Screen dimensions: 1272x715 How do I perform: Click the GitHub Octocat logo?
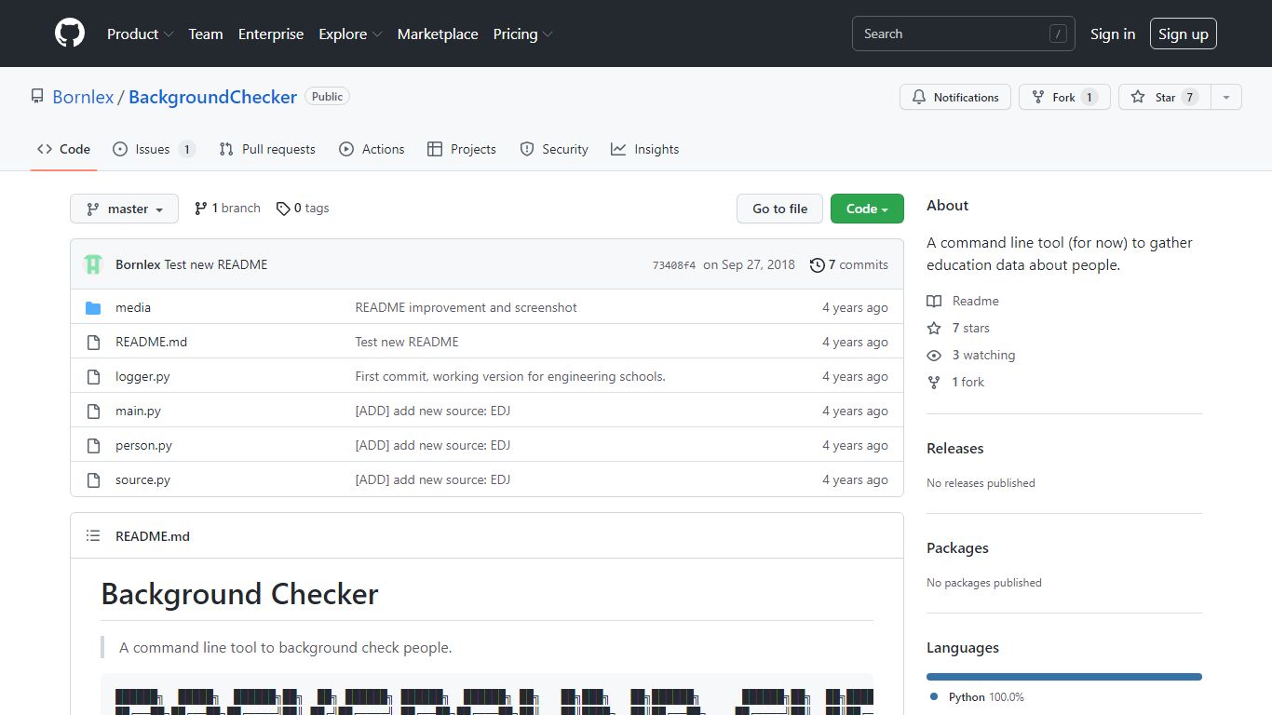click(x=70, y=34)
